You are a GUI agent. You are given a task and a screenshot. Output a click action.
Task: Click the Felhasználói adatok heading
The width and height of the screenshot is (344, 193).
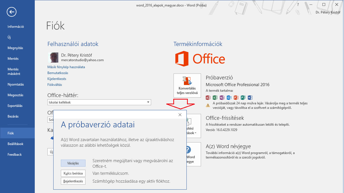click(x=73, y=44)
